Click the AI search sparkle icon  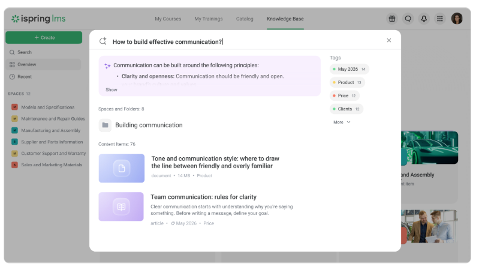point(103,41)
